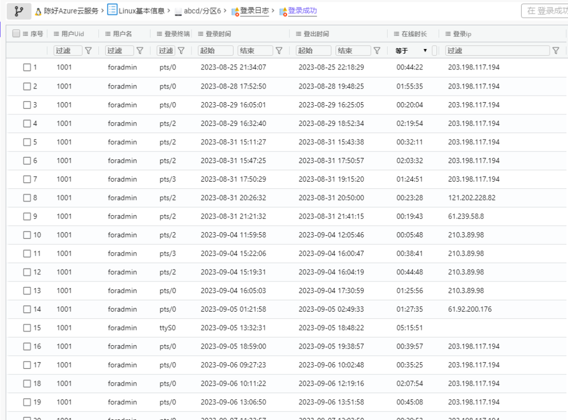Click the 在线时长 column menu icon
Viewport: 568px width, 420px height.
point(397,34)
